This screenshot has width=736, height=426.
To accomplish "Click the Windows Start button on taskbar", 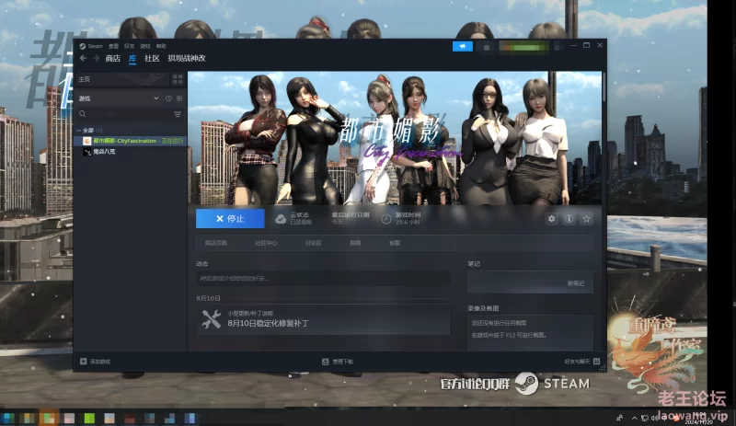I will click(8, 418).
